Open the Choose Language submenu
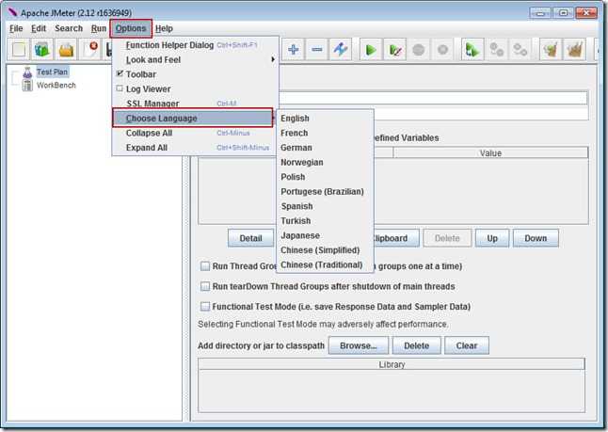The height and width of the screenshot is (432, 608). tap(193, 118)
